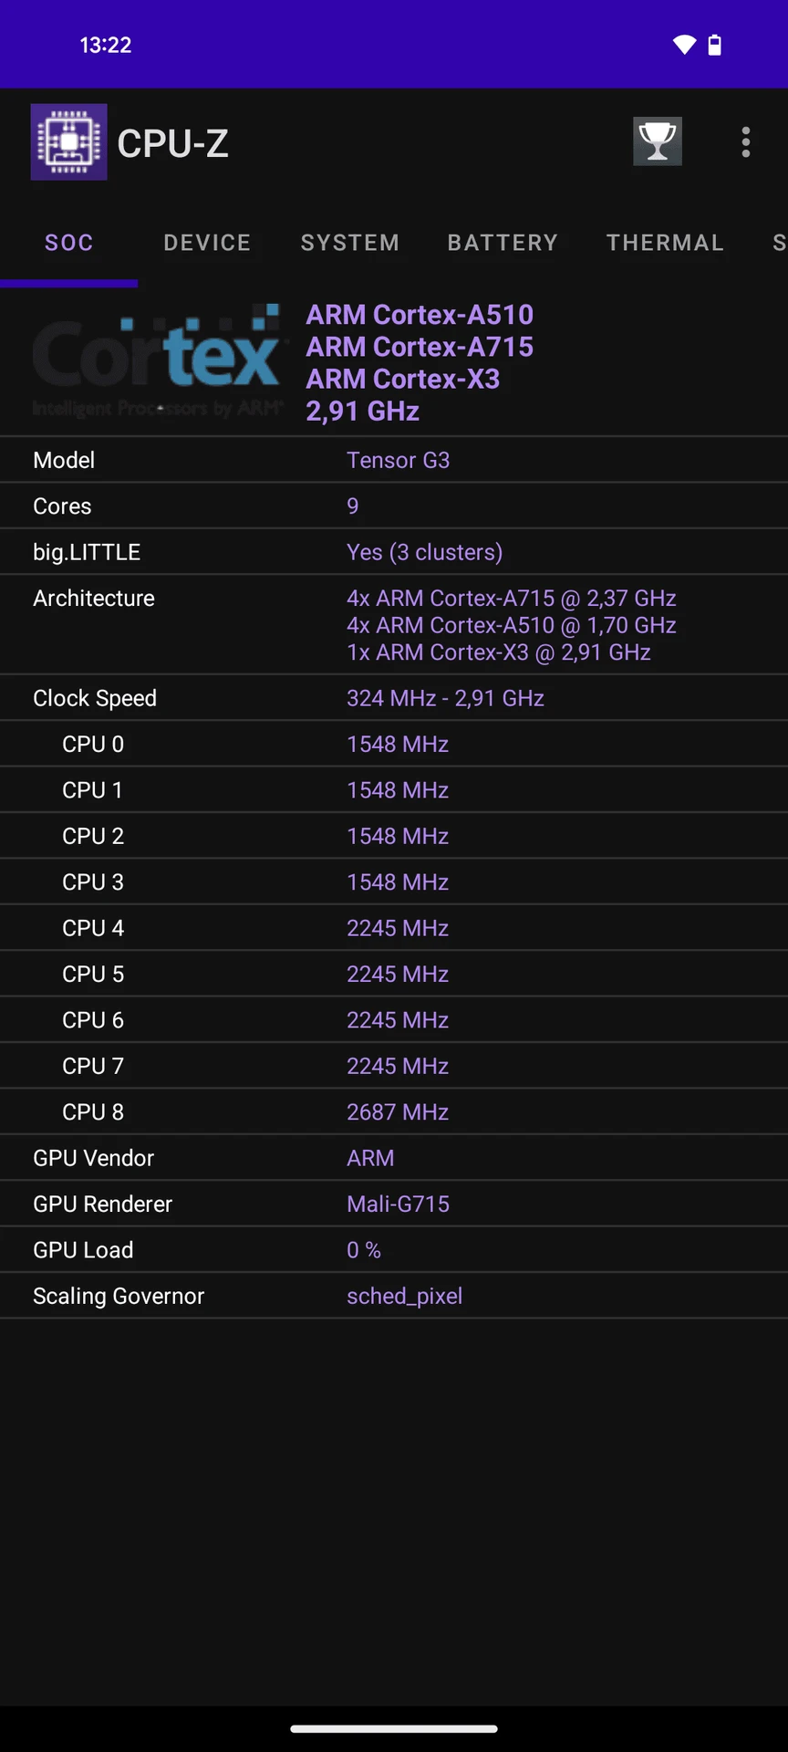The width and height of the screenshot is (788, 1752).
Task: Switch to the DEVICE tab
Action: [x=207, y=243]
